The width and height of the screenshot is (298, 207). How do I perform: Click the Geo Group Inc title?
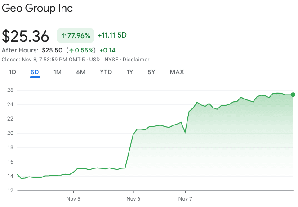[x=37, y=8]
